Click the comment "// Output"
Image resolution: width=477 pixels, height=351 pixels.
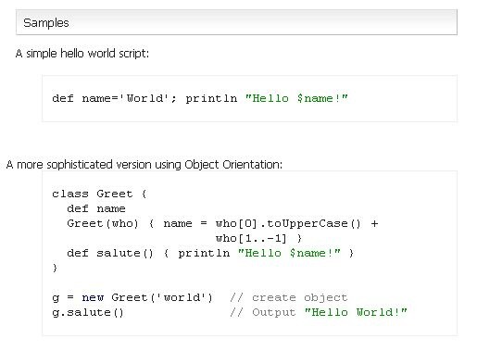262,312
